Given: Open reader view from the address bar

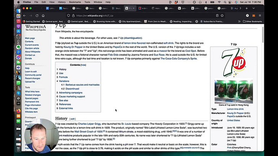Looking at the screenshot, I should [217, 16].
